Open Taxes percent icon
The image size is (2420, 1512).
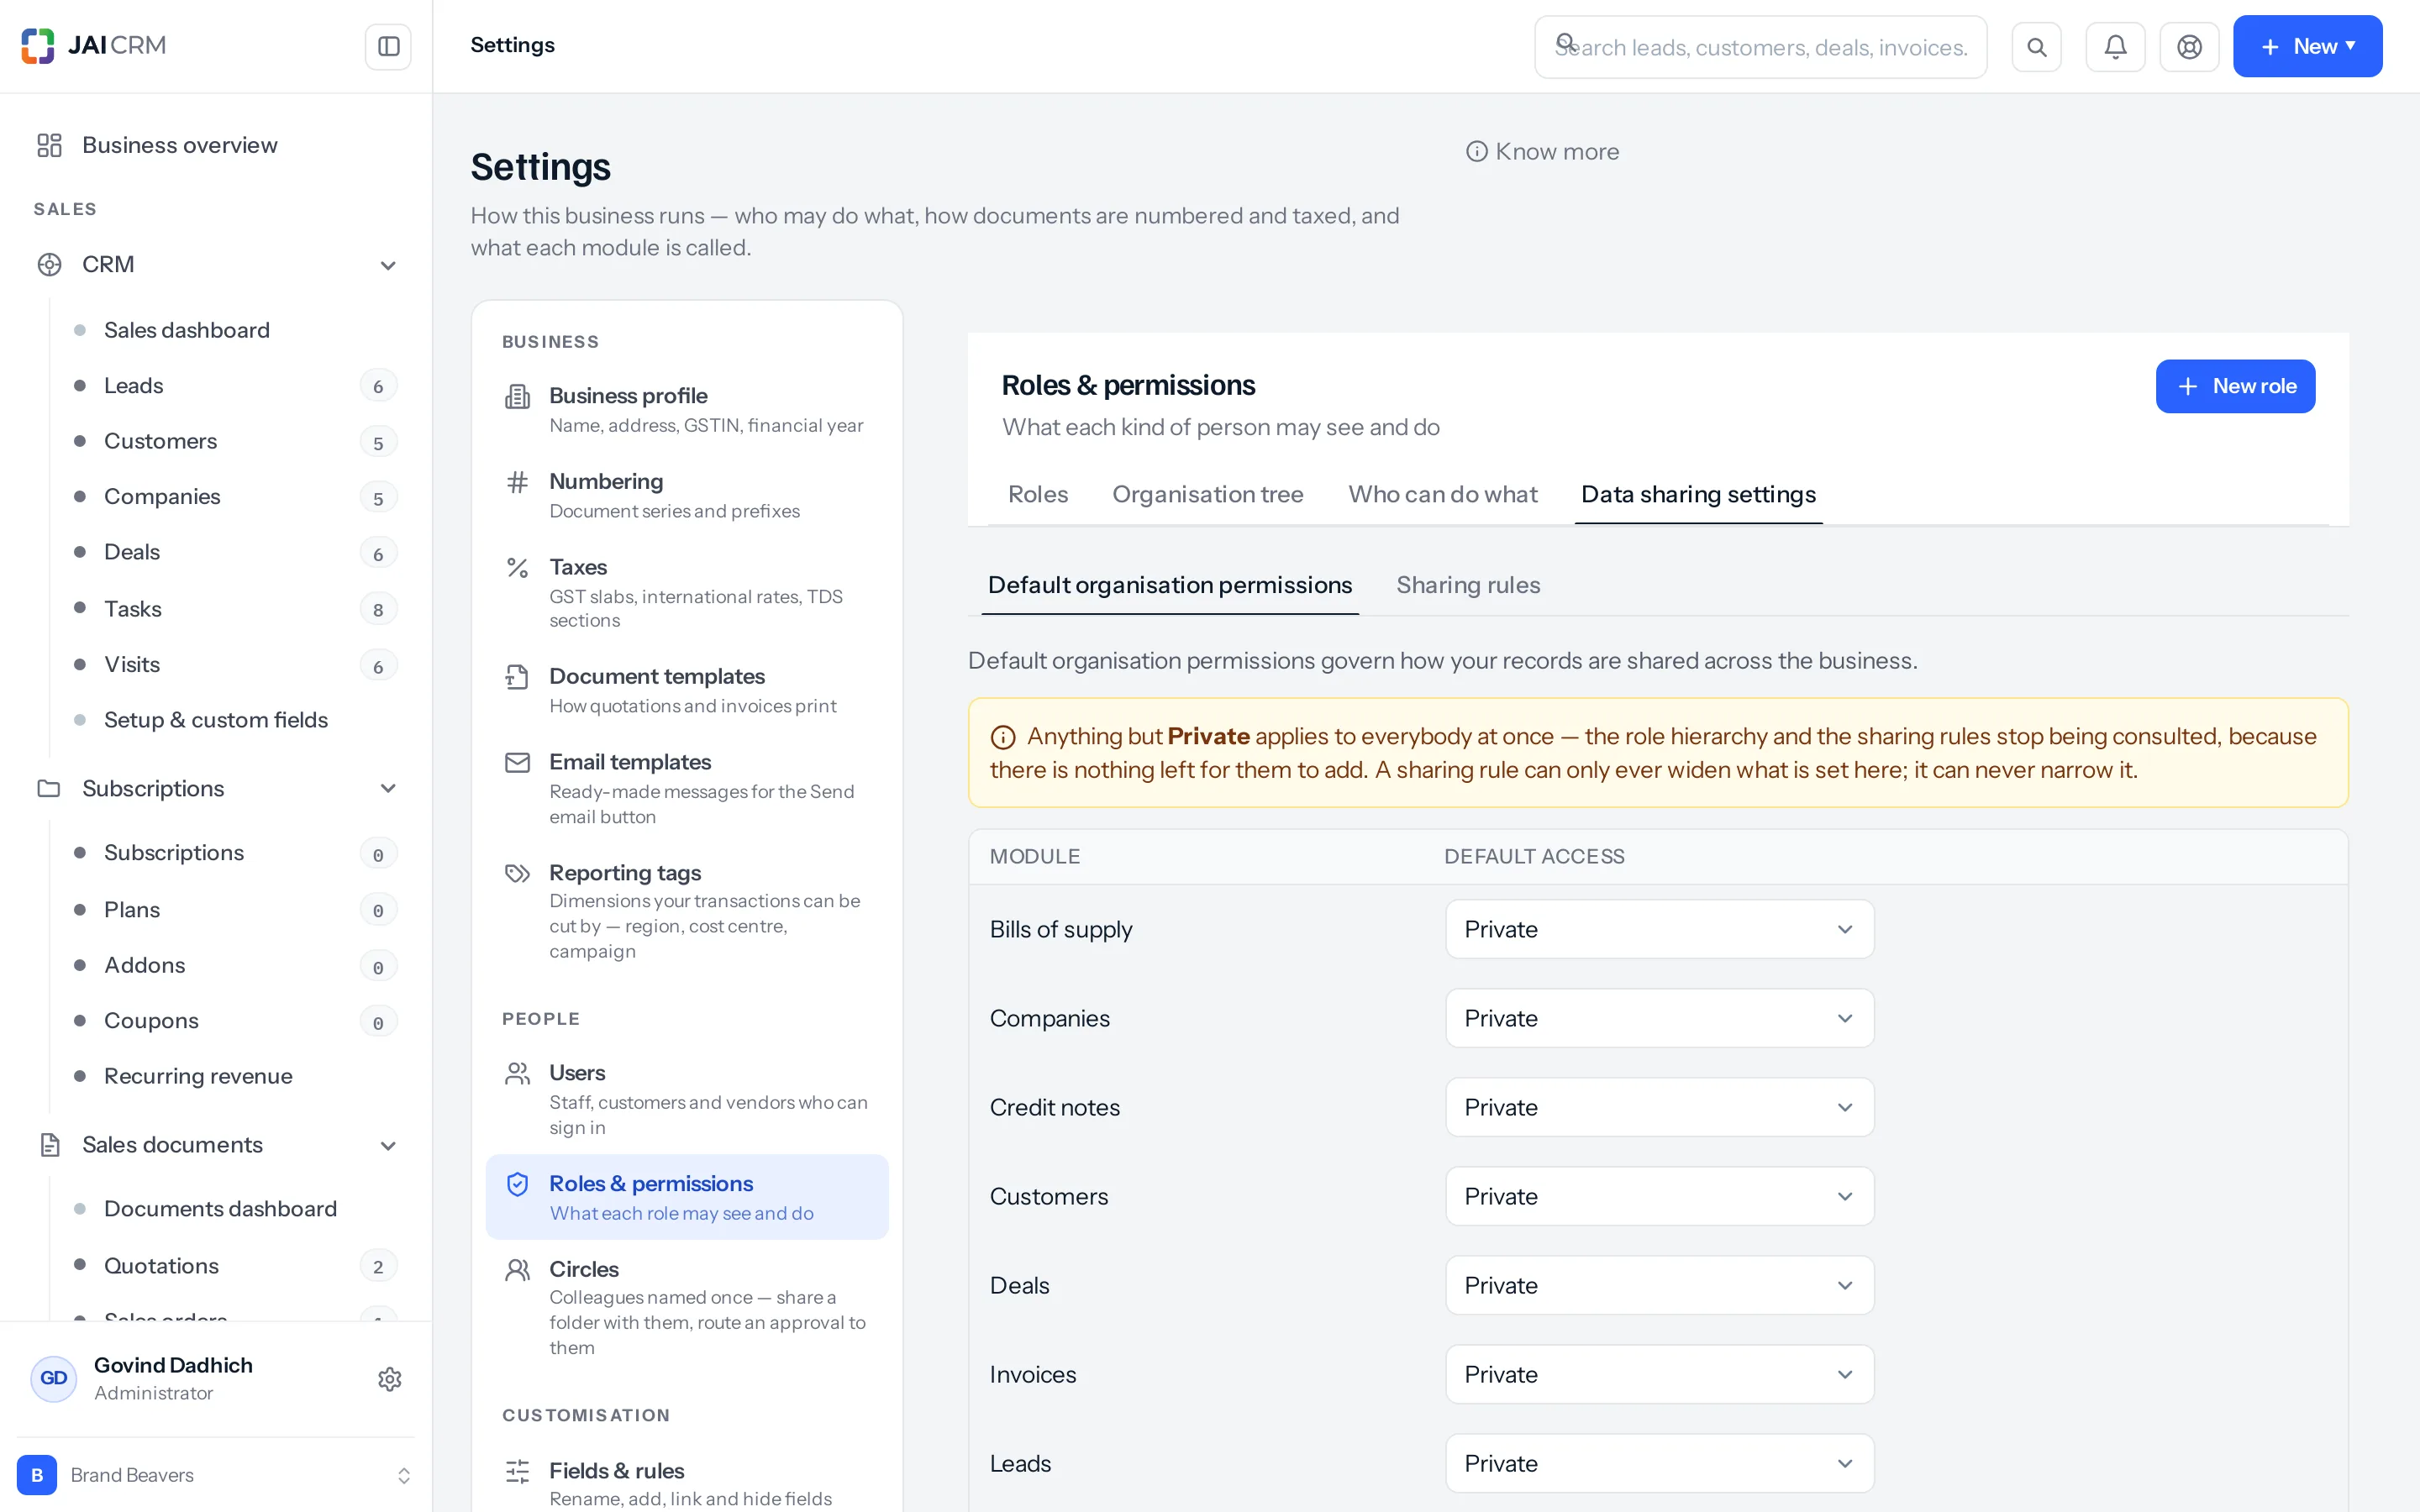point(517,568)
